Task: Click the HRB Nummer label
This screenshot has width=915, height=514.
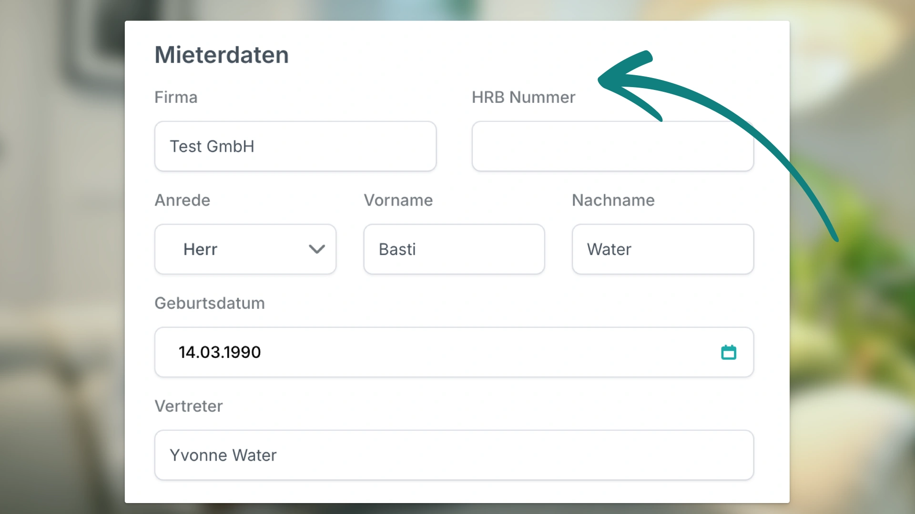Action: click(523, 97)
